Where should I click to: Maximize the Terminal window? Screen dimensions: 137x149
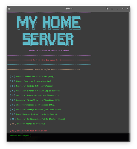pos(123,9)
